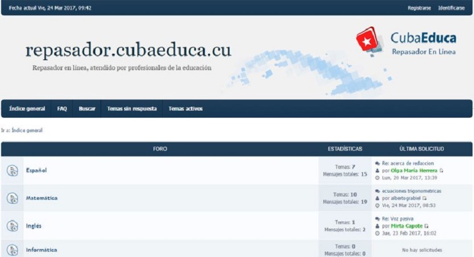Click the Registrarse link

click(419, 8)
